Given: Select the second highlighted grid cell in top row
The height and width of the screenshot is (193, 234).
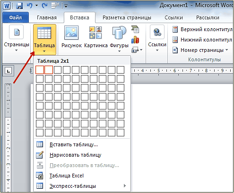Looking at the screenshot, I should click(x=49, y=70).
